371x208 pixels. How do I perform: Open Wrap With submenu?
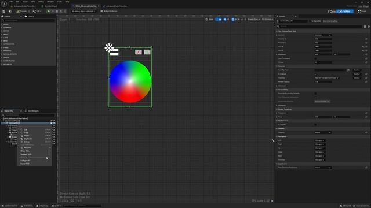pyautogui.click(x=35, y=151)
